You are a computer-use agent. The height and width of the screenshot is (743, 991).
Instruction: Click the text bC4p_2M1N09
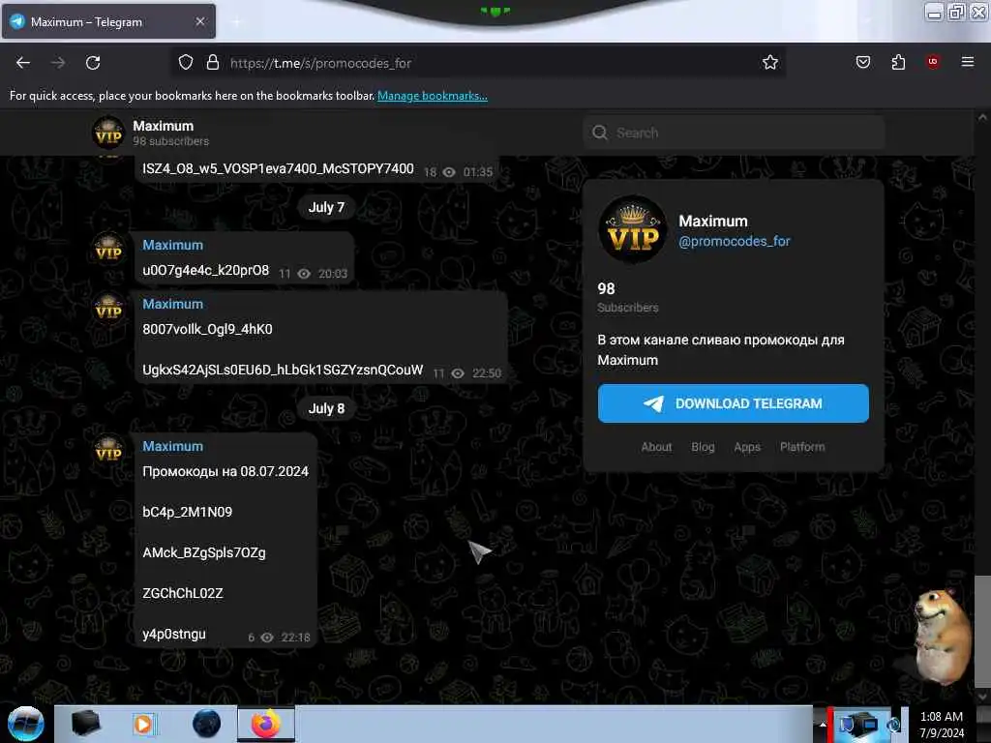pos(187,512)
